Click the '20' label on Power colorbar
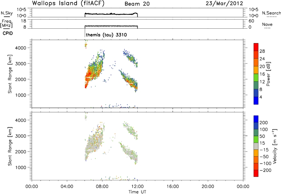Viewport: 281px width, 194px height. click(x=262, y=67)
